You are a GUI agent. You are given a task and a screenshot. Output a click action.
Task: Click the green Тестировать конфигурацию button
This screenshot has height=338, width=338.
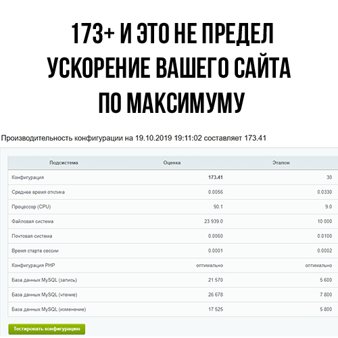(47, 329)
